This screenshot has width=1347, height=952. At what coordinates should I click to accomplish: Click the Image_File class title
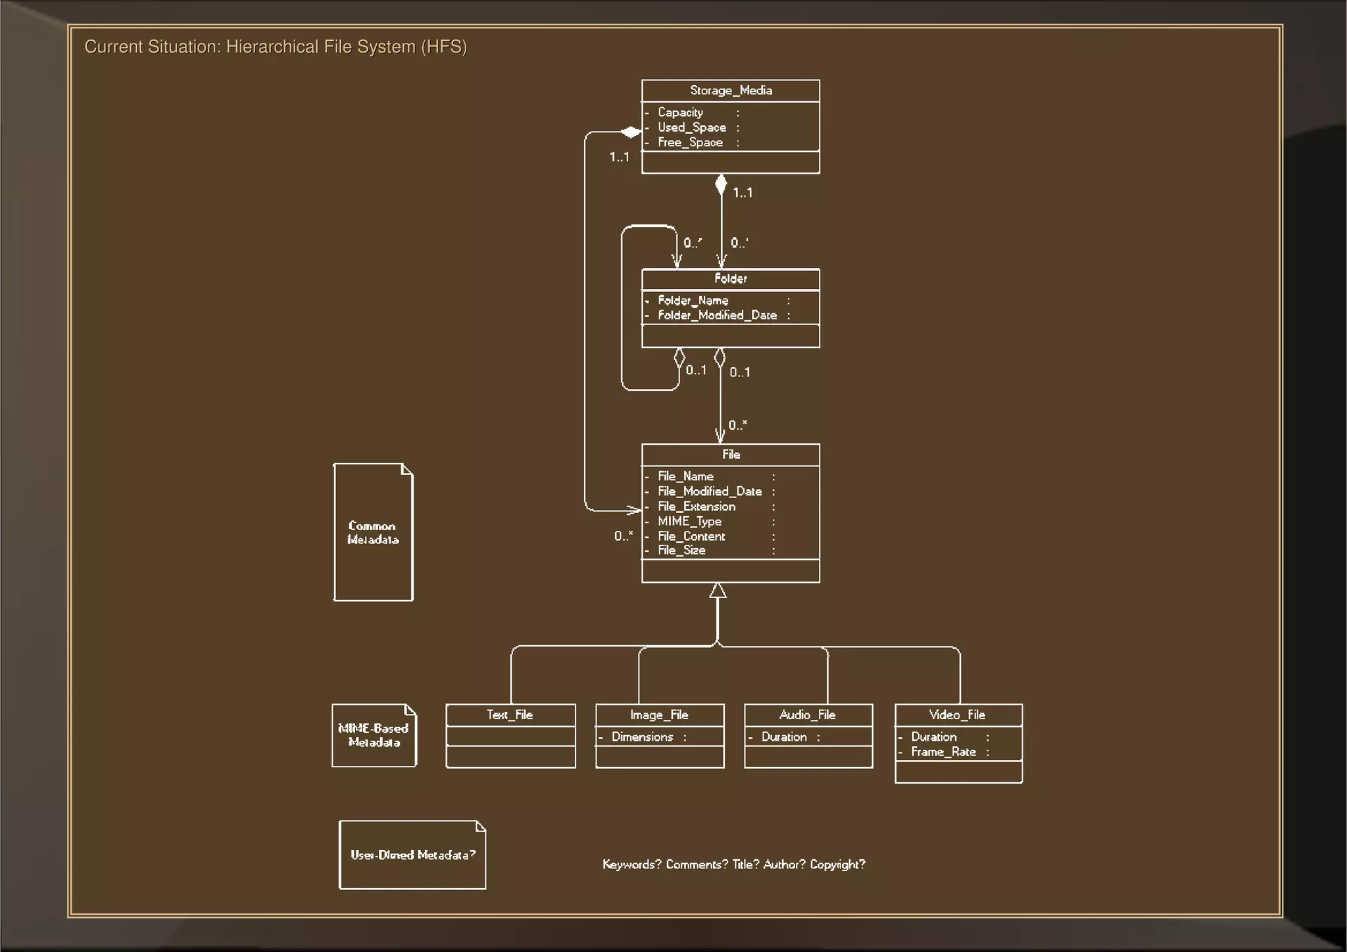pyautogui.click(x=659, y=715)
